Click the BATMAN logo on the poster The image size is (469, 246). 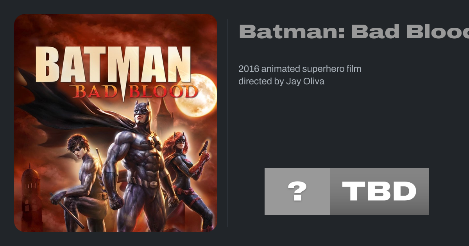pos(113,64)
